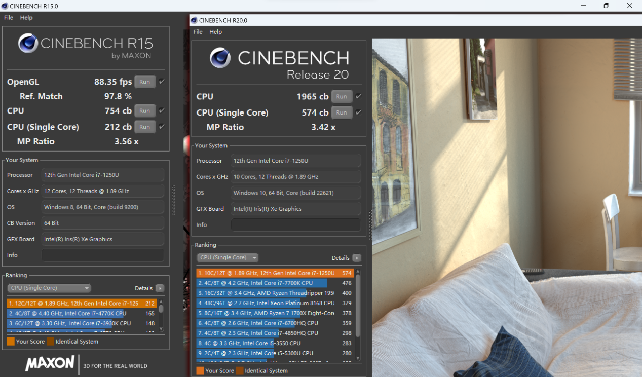Viewport: 642px width, 377px height.
Task: Click the R20 Details arrow icon
Action: [x=357, y=258]
